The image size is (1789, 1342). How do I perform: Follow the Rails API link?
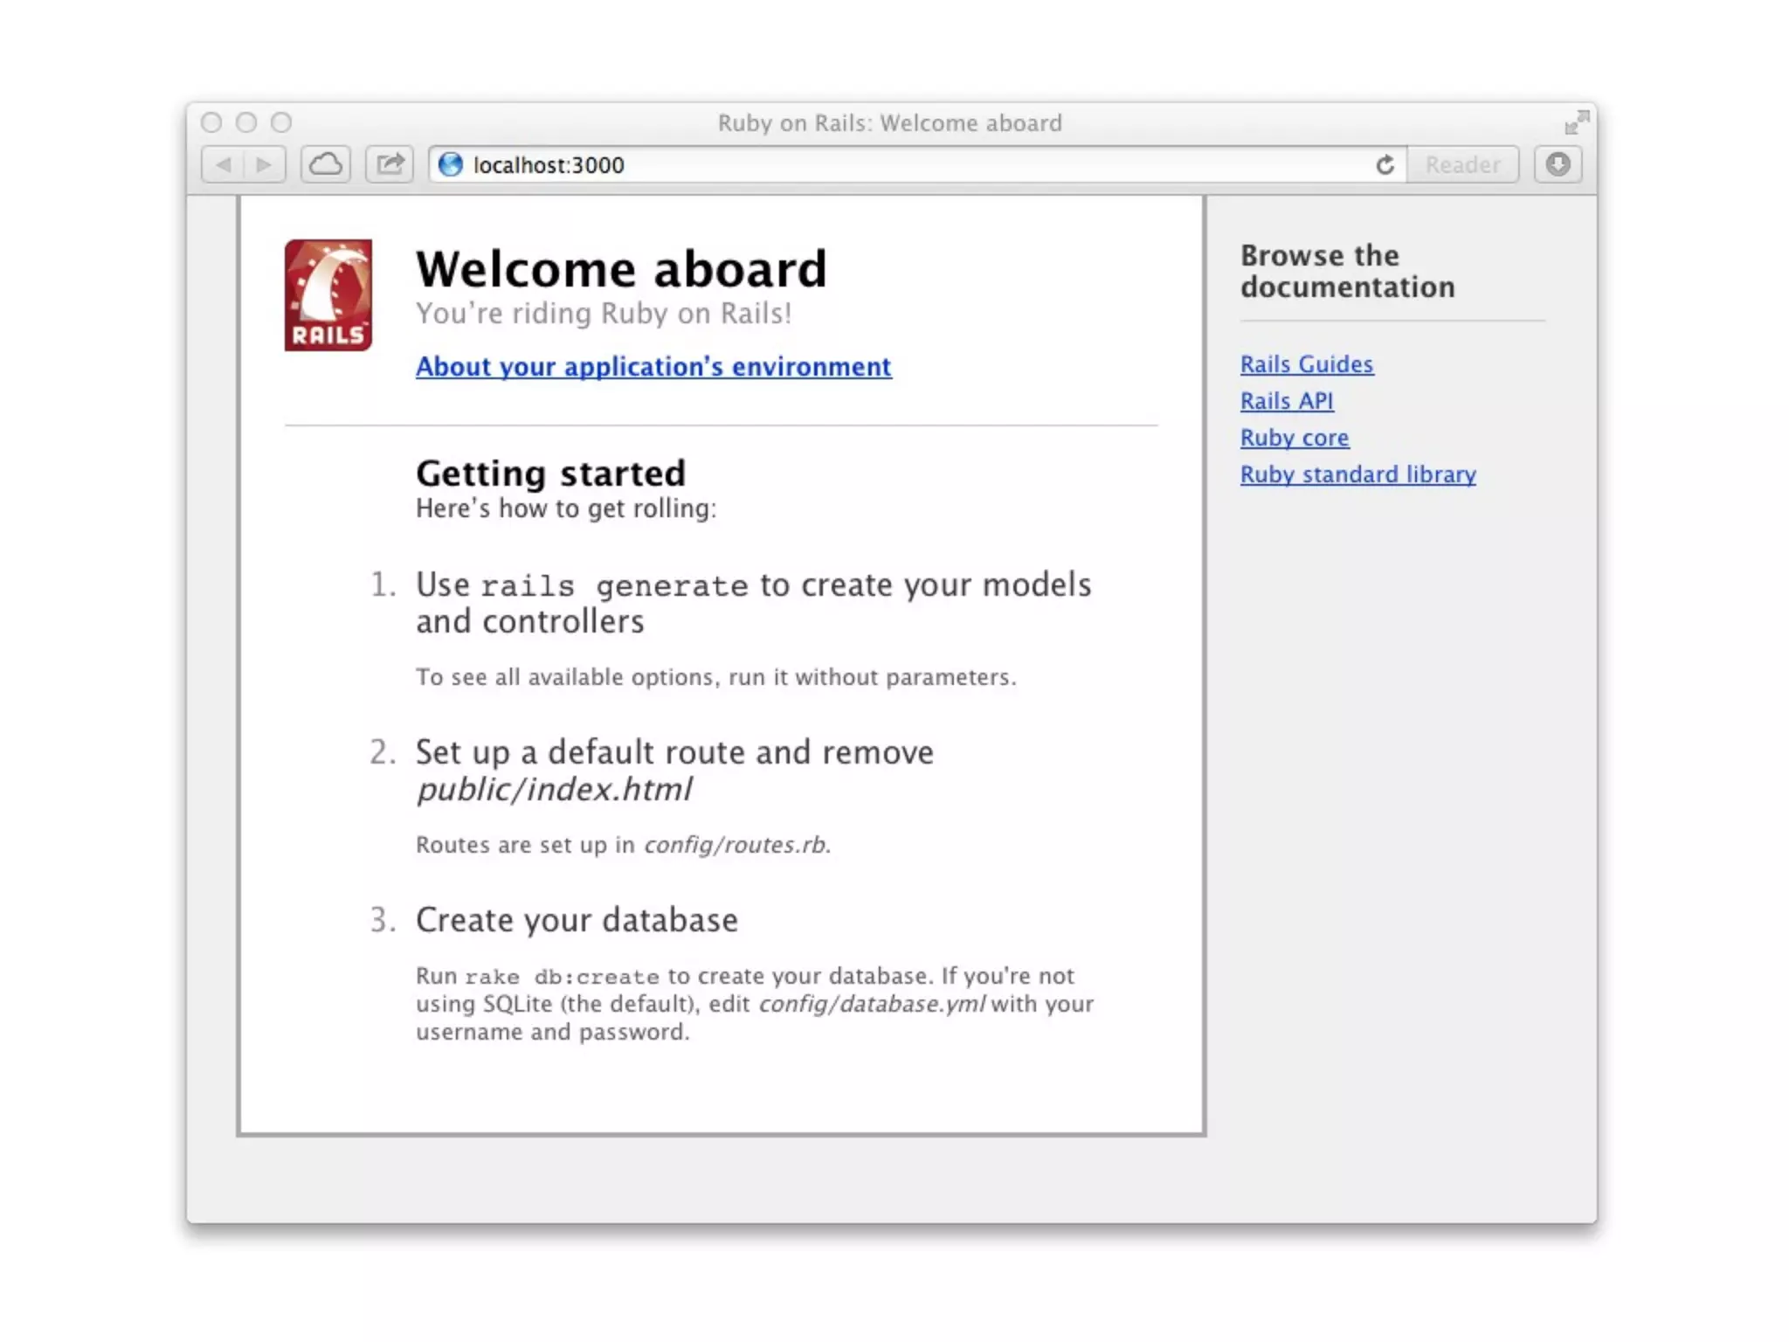[1286, 401]
